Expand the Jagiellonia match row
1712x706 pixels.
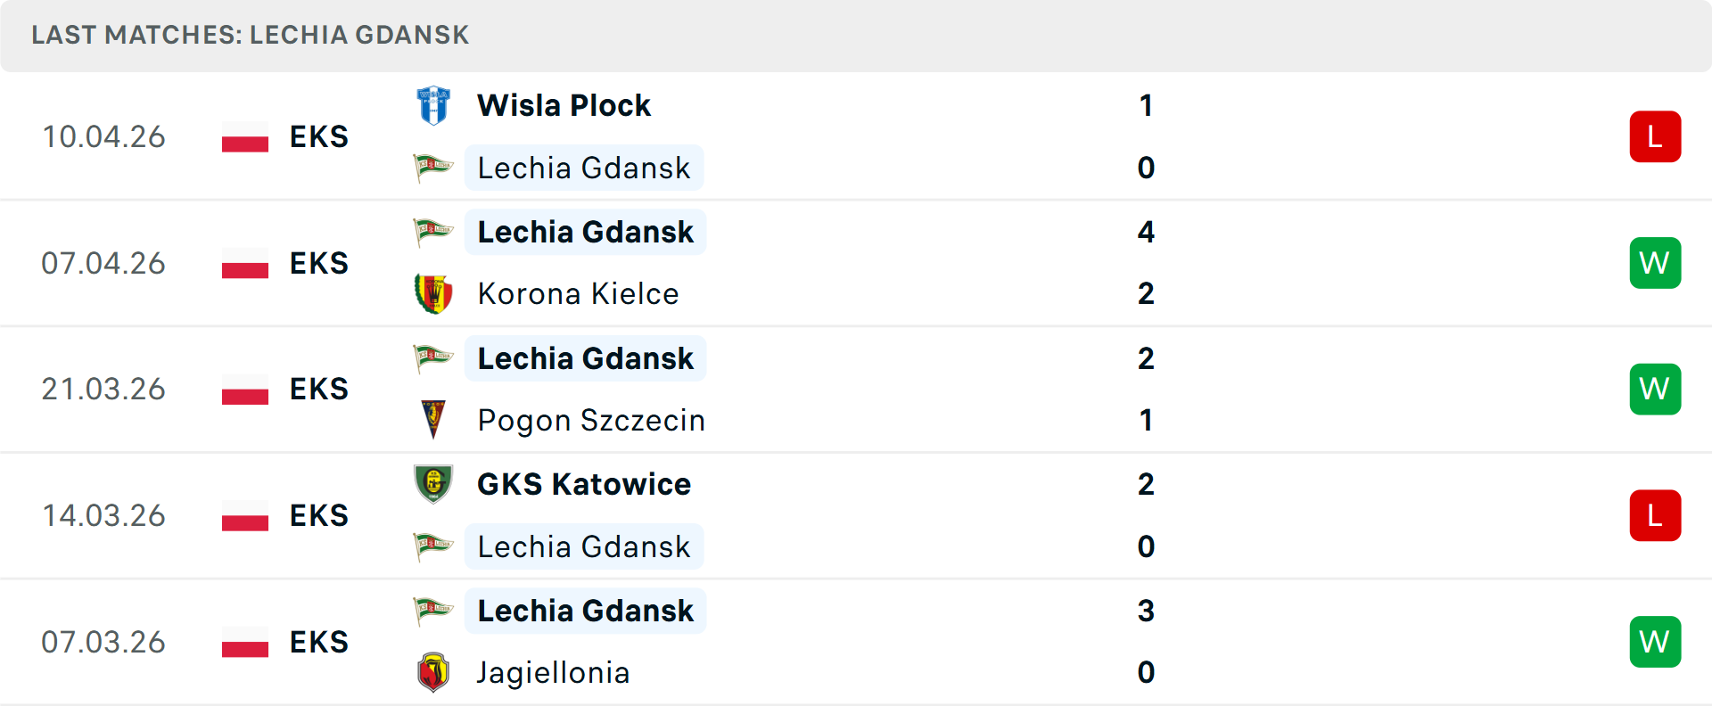point(856,641)
